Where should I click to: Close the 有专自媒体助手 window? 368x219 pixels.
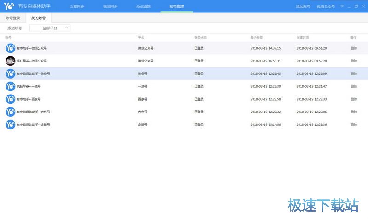point(363,6)
